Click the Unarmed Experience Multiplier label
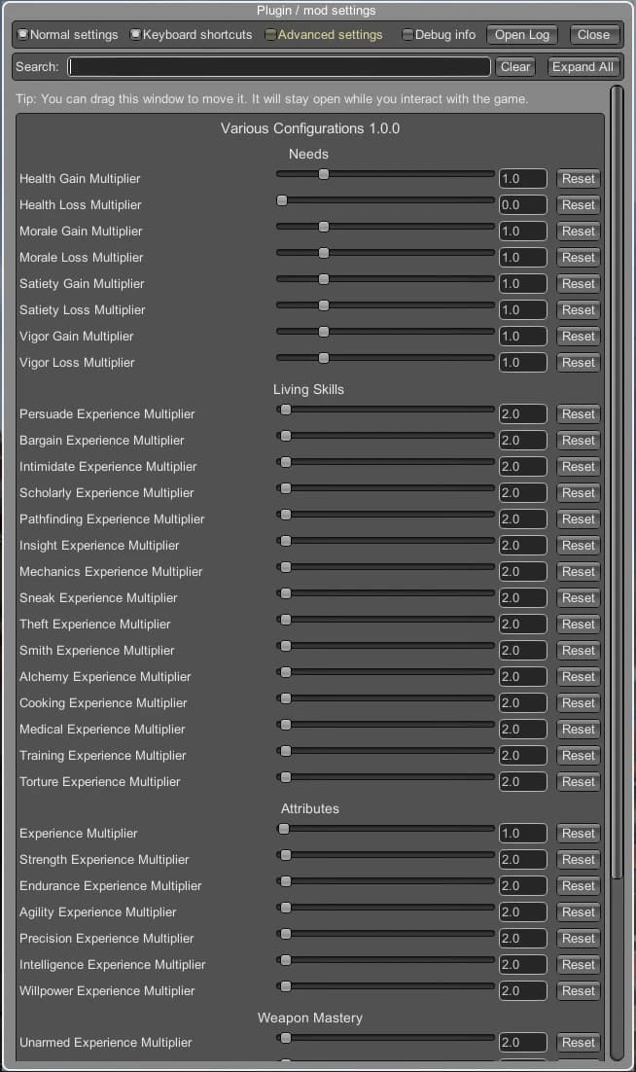Image resolution: width=636 pixels, height=1072 pixels. (106, 1043)
